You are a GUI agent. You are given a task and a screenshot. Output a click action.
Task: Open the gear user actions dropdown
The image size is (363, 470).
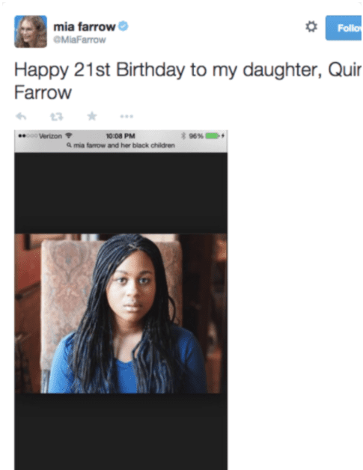(311, 27)
